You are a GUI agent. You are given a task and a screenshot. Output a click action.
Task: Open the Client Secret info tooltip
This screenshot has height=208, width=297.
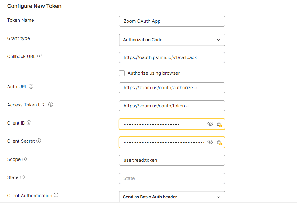tap(38, 141)
